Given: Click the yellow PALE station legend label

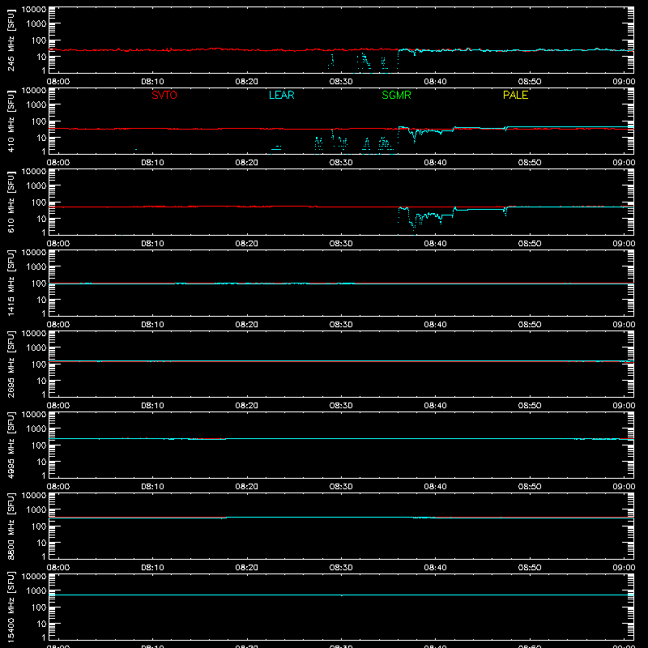Looking at the screenshot, I should click(x=515, y=95).
